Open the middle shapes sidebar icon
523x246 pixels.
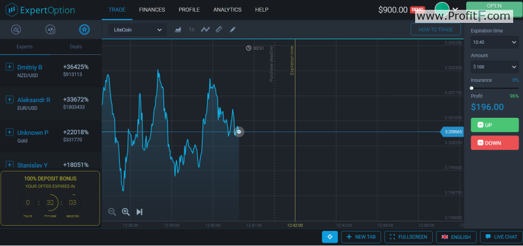tap(50, 29)
